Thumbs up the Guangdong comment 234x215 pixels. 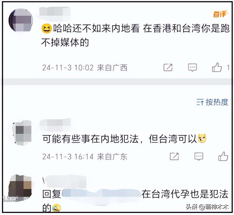(223, 156)
